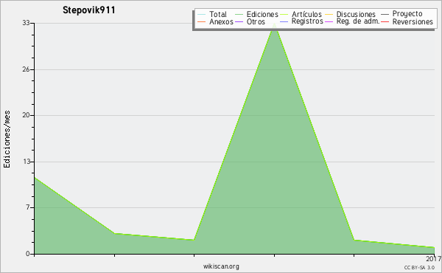442x273 pixels.
Task: Click the y-axis value 33
Action: [x=27, y=23]
